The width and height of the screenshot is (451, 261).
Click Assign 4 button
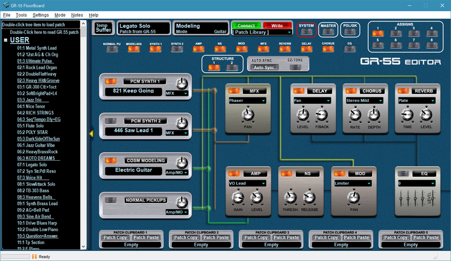click(432, 33)
